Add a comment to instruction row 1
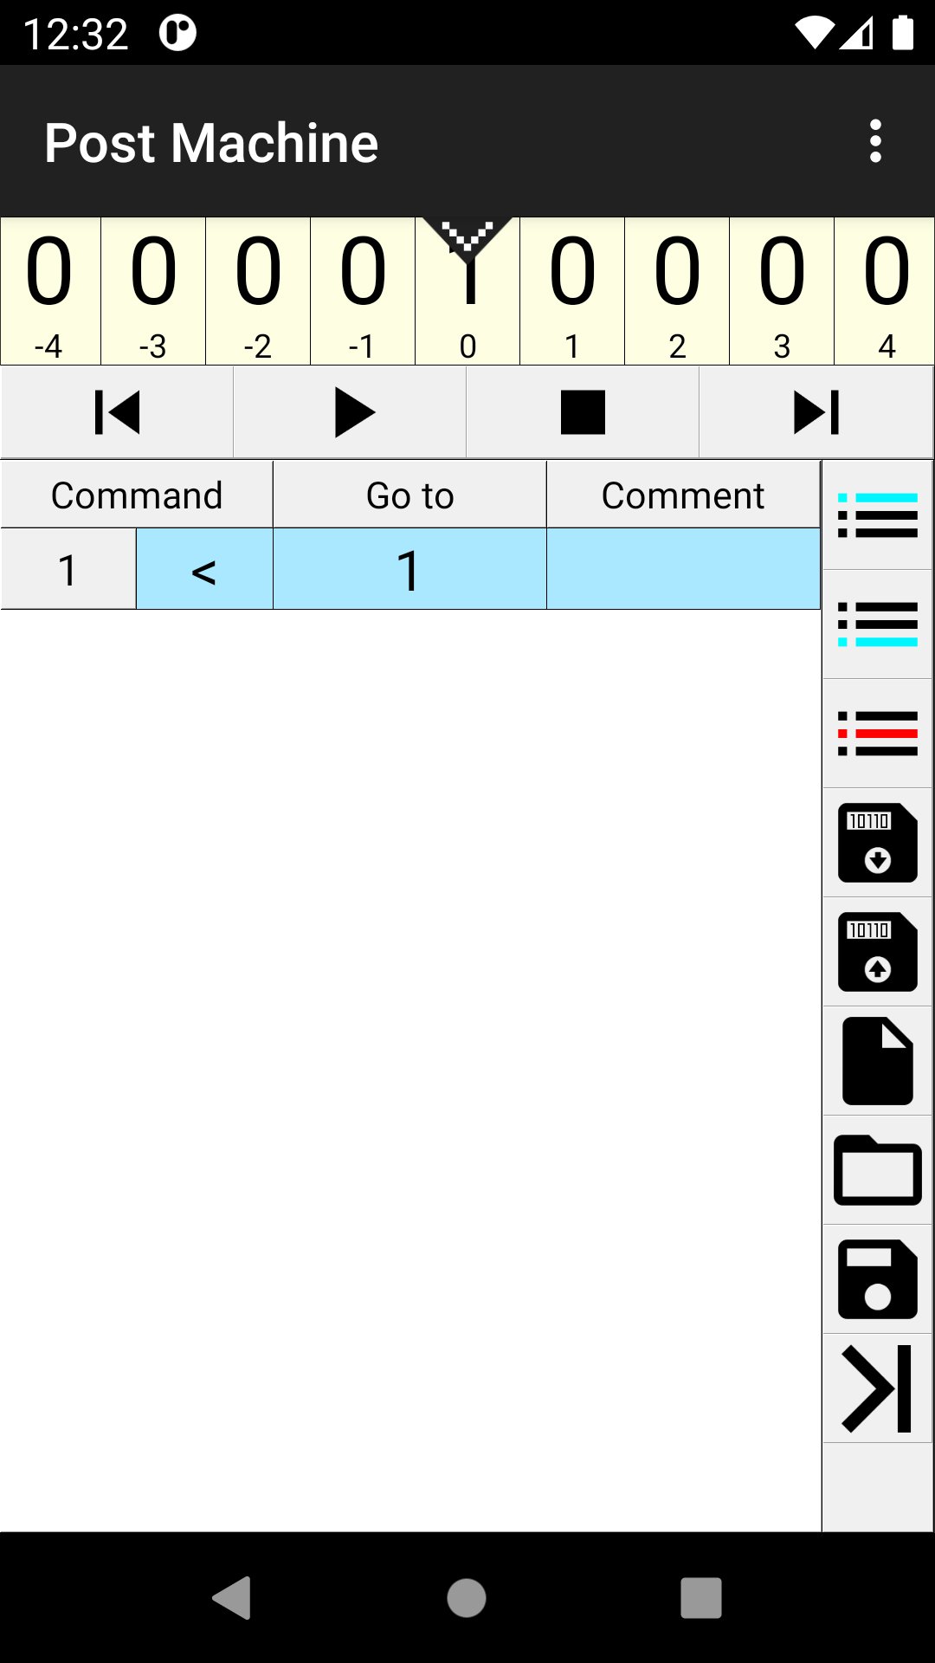The image size is (935, 1663). coord(683,569)
